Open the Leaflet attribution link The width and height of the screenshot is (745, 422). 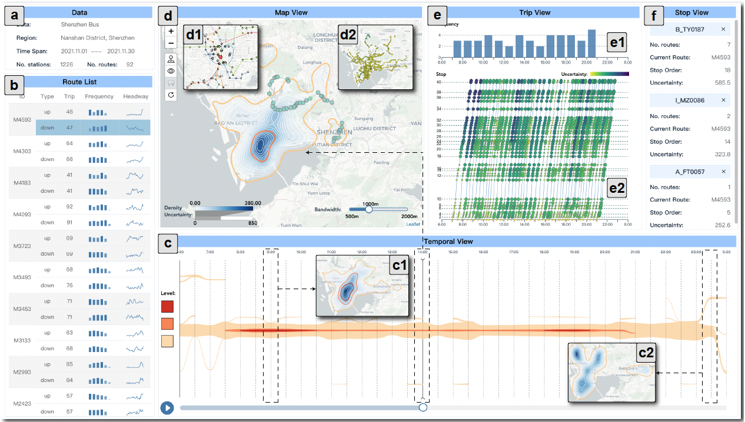[x=413, y=224]
